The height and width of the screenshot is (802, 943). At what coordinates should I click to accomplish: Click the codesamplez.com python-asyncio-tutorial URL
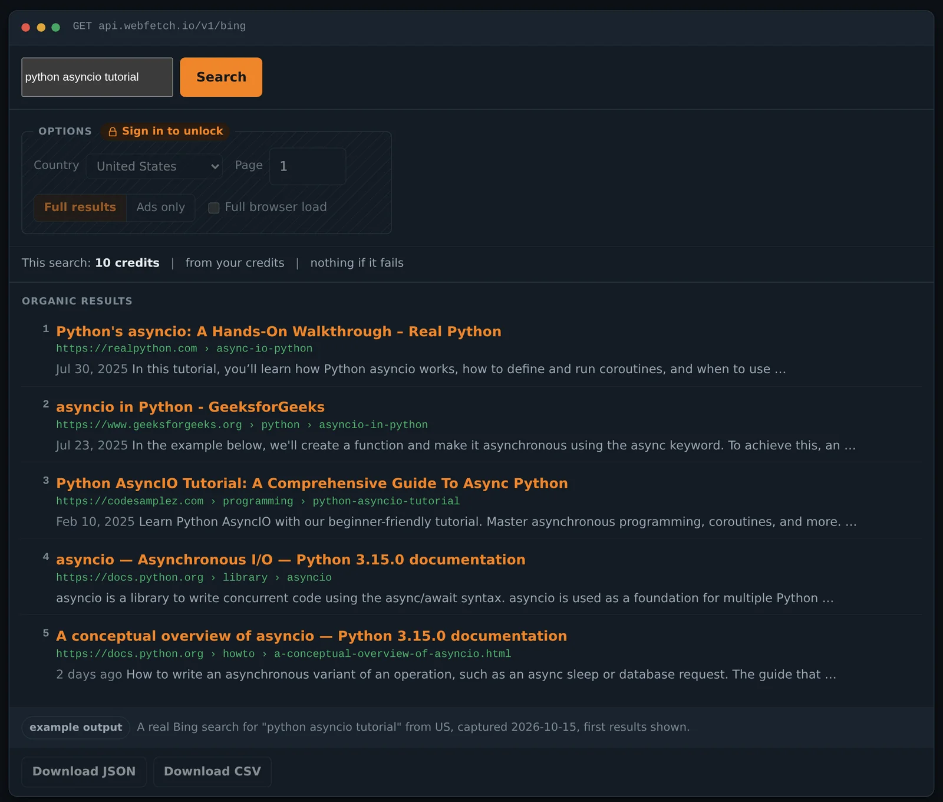coord(258,501)
